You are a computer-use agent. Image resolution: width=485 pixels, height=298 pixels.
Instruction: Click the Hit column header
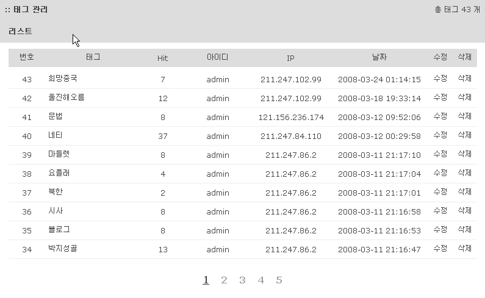162,58
